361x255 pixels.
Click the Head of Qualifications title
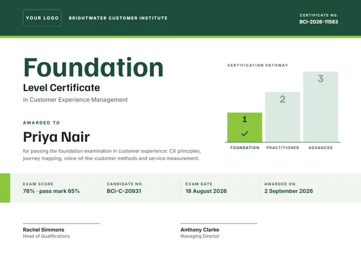point(46,236)
